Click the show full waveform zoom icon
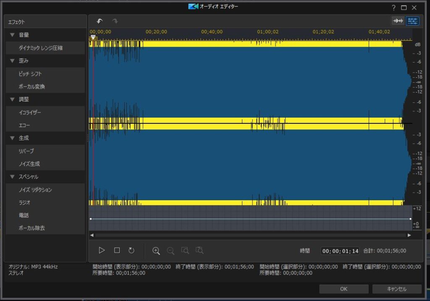 [199, 251]
